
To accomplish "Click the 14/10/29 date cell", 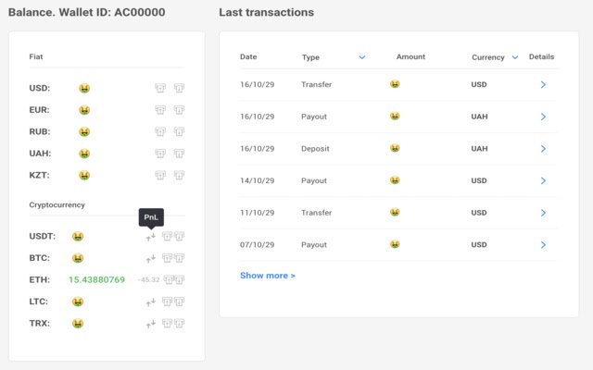I will point(257,181).
